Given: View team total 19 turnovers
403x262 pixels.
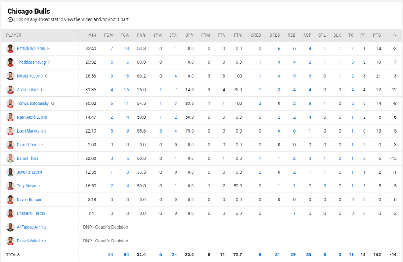Looking at the screenshot, I should point(352,254).
